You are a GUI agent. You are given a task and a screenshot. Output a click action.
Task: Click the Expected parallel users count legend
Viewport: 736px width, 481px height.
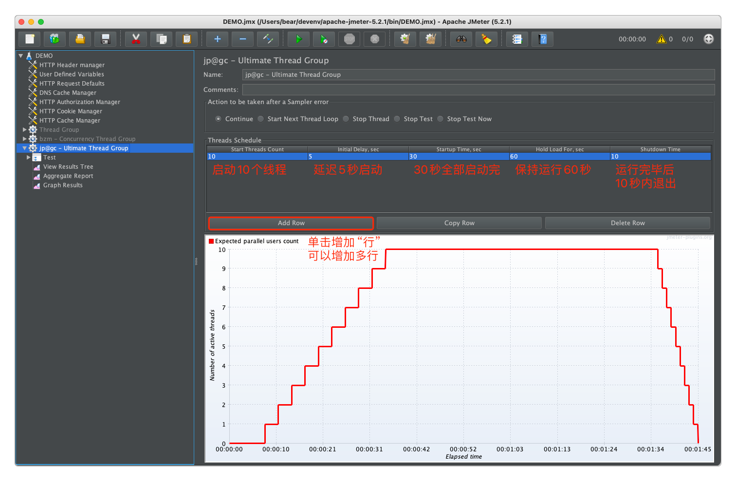click(254, 241)
